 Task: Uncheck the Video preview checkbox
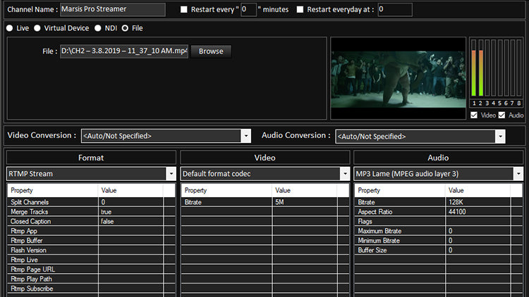tap(474, 115)
